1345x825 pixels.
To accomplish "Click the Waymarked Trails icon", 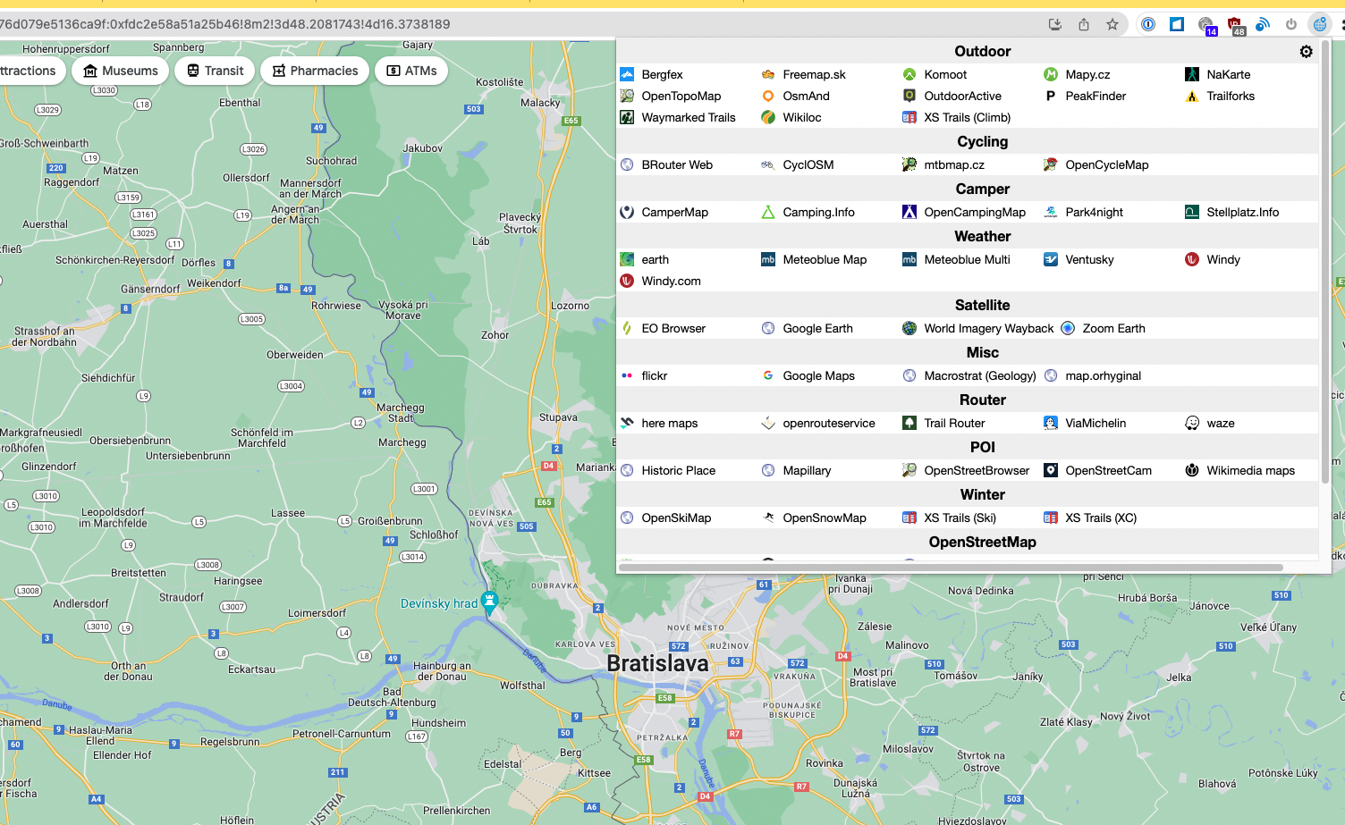I will [627, 117].
